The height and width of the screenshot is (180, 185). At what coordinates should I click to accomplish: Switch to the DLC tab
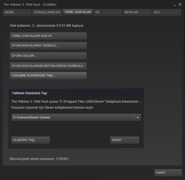[x=167, y=12]
